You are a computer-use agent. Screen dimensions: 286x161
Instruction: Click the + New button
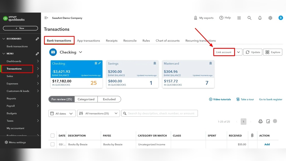coord(20,28)
